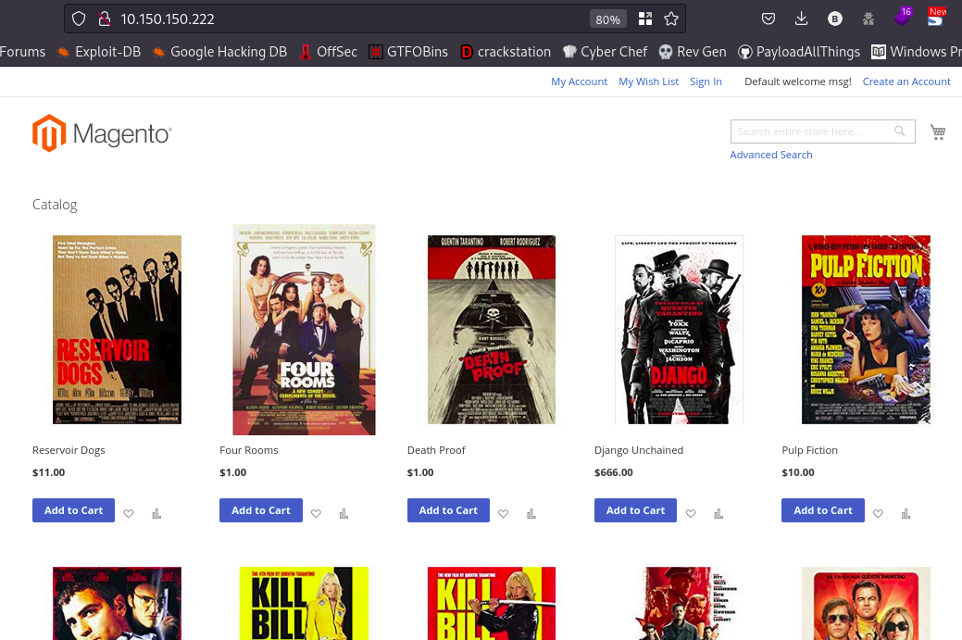Image resolution: width=962 pixels, height=640 pixels.
Task: Open the red Kill Bill poster
Action: point(492,603)
